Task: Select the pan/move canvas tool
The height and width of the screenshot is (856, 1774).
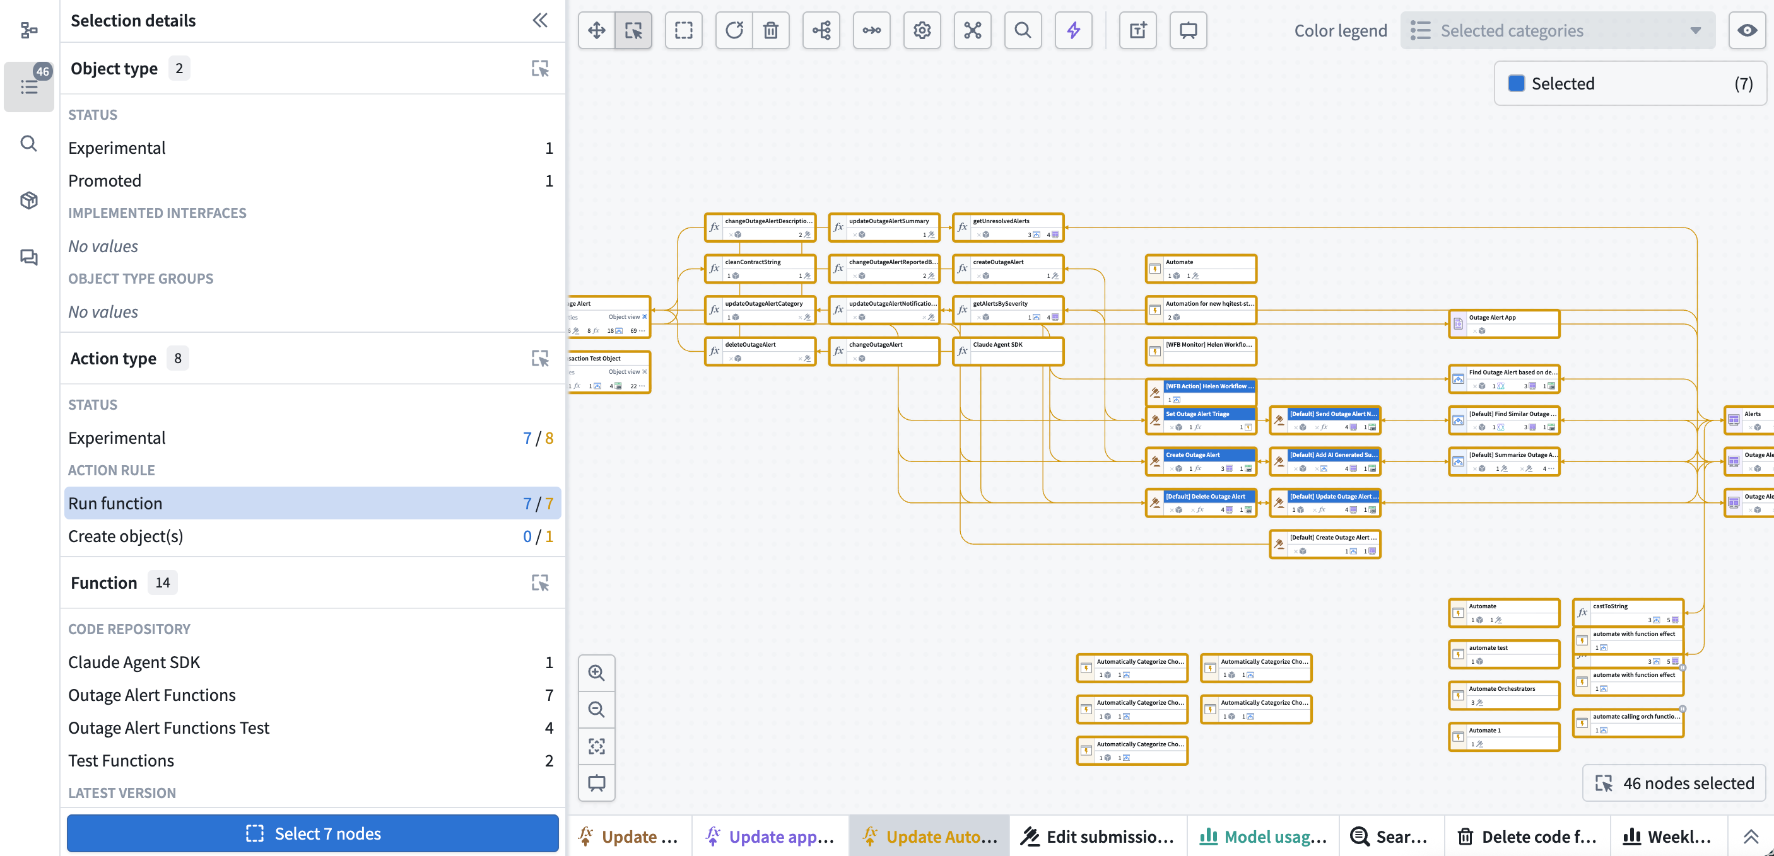Action: click(596, 30)
